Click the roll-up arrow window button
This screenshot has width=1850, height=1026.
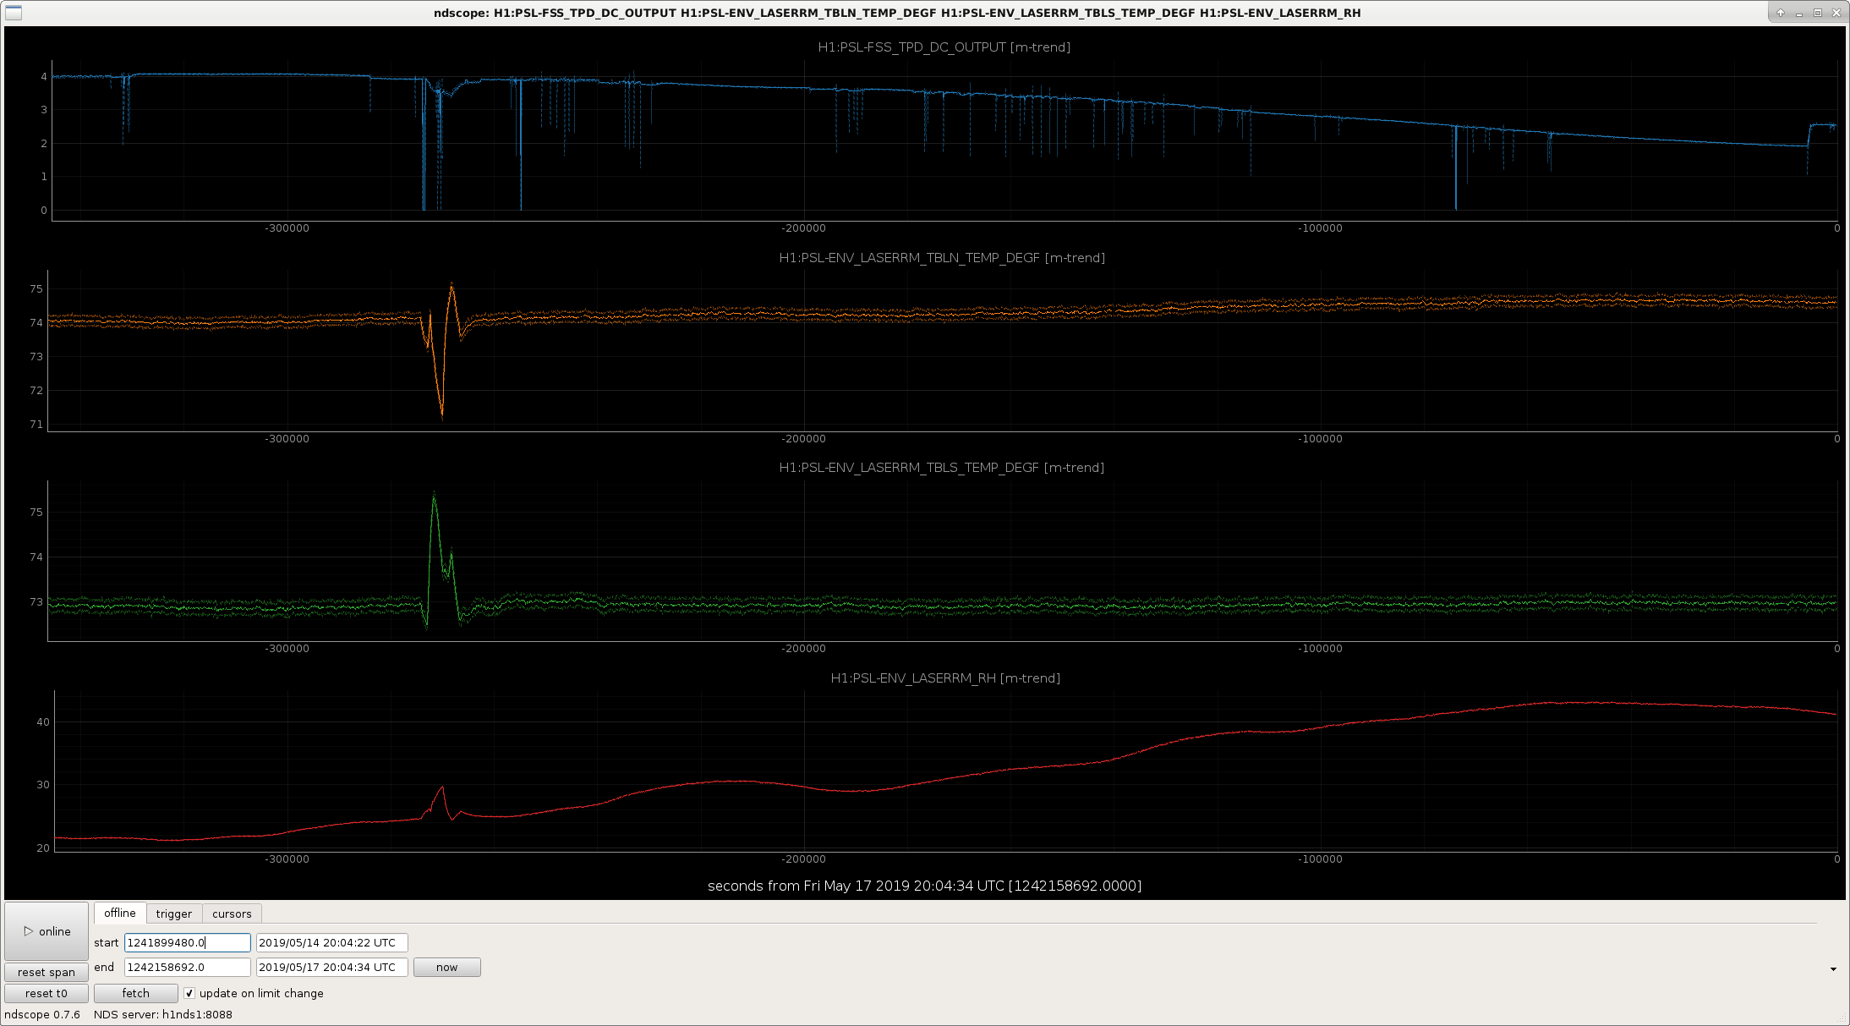point(1780,13)
